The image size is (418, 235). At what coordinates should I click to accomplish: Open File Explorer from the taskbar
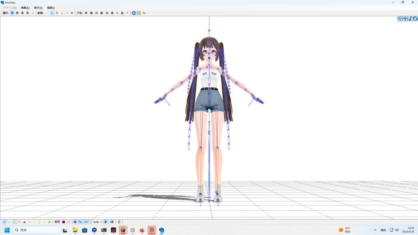[75, 230]
